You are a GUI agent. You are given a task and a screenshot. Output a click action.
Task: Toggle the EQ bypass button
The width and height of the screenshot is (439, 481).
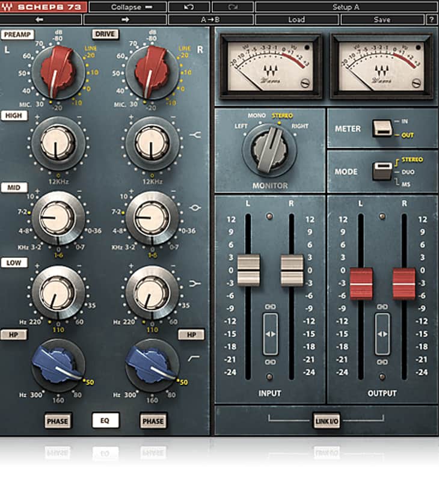pos(105,420)
